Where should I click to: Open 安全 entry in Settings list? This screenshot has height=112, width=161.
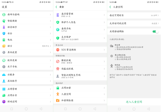[27, 34]
